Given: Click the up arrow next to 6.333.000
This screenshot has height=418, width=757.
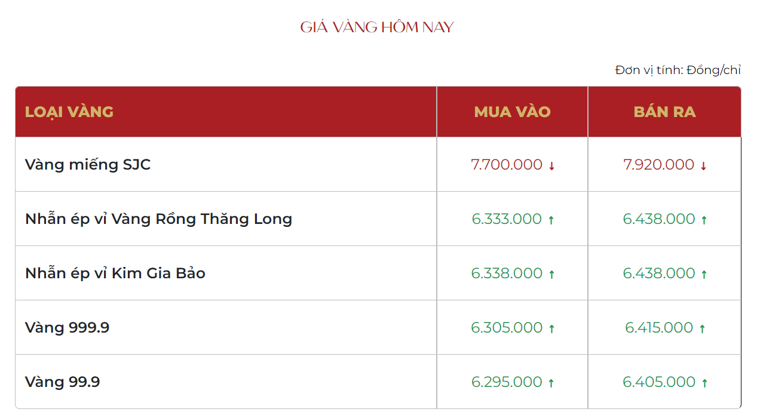Looking at the screenshot, I should [551, 220].
